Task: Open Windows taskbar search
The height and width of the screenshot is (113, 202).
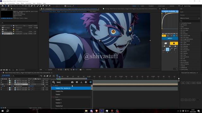Action: [x=8, y=111]
